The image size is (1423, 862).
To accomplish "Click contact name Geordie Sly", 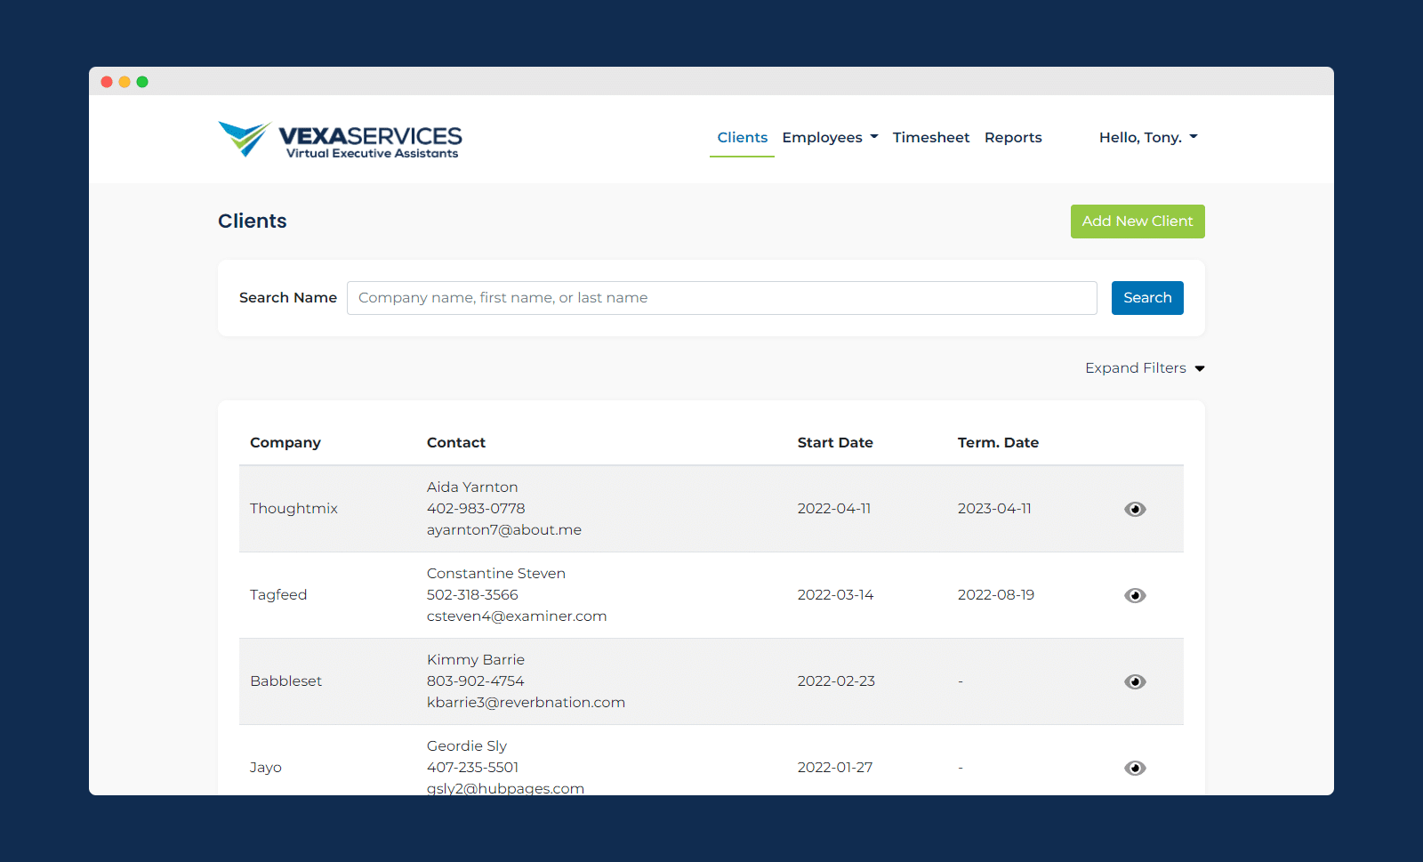I will [467, 746].
